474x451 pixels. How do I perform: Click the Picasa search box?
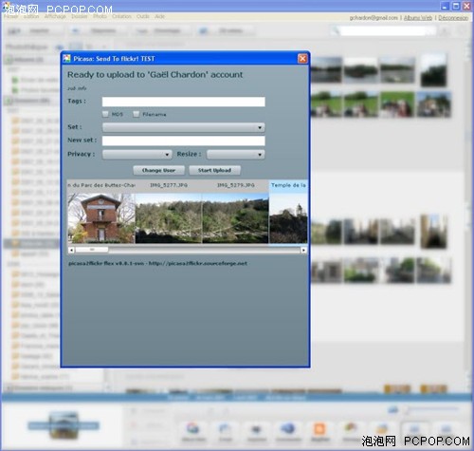(x=384, y=30)
